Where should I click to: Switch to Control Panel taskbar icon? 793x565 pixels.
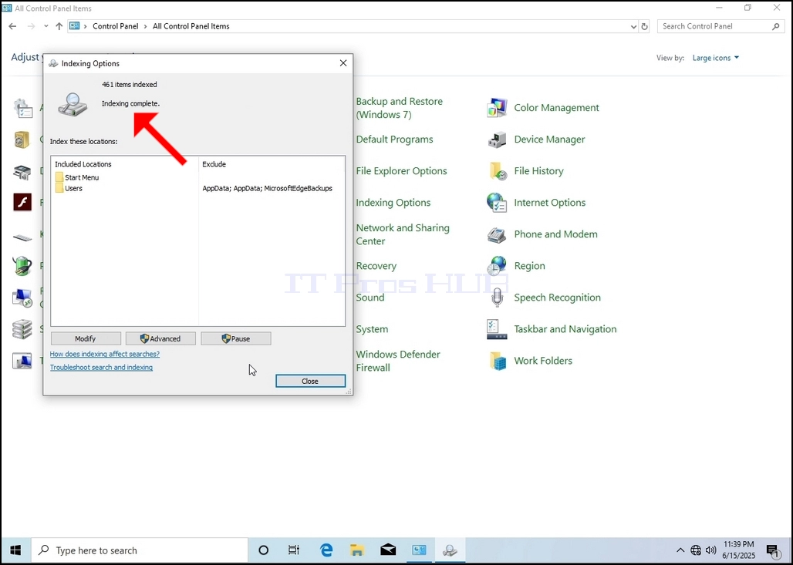click(x=419, y=550)
